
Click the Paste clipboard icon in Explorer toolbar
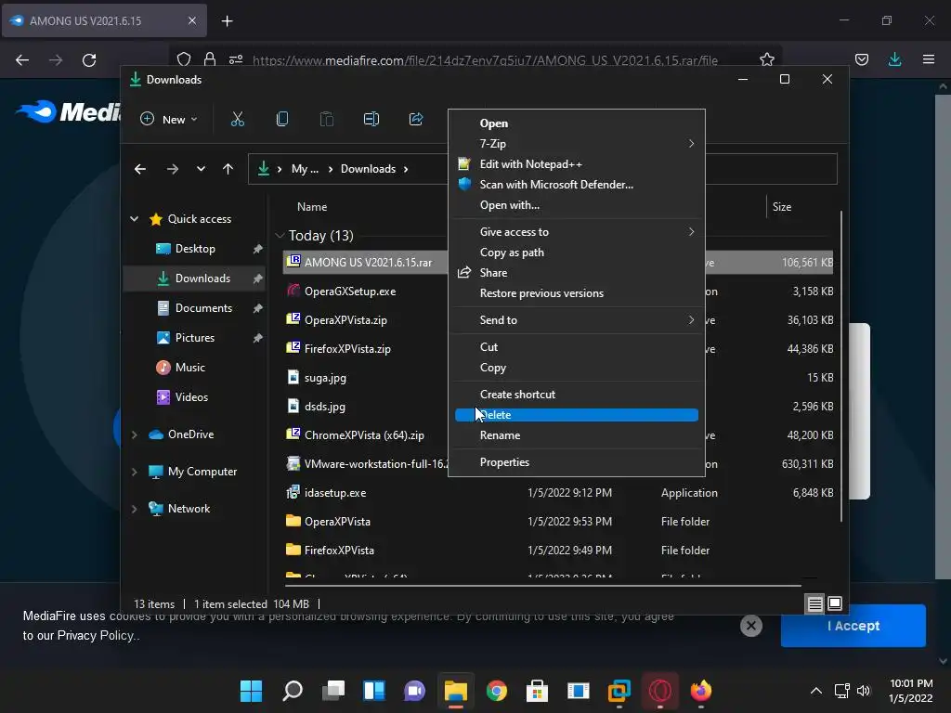click(326, 120)
